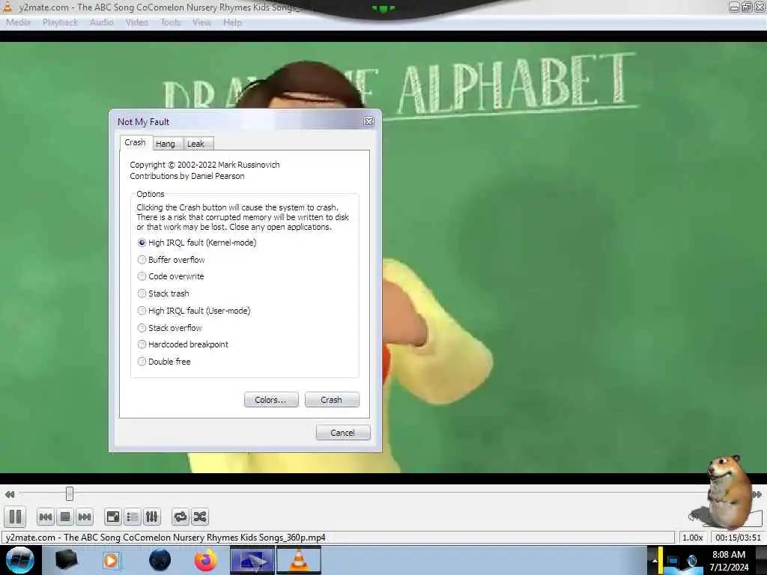Click the 1.00x playback speed indicator
767x575 pixels.
click(693, 538)
